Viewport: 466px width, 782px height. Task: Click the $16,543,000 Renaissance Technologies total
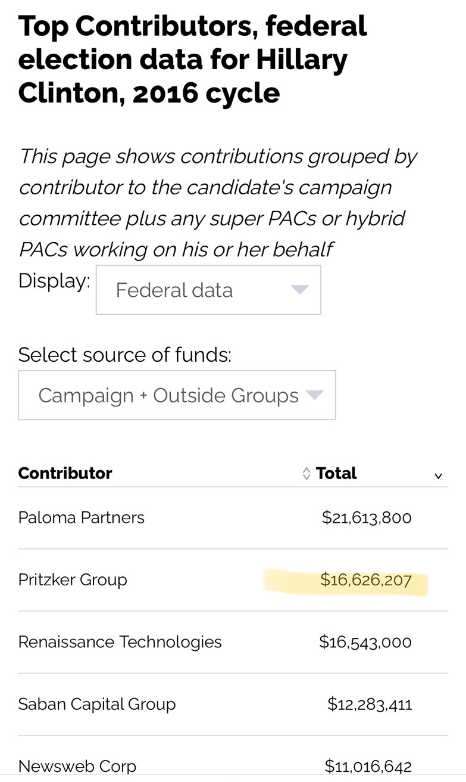point(365,642)
